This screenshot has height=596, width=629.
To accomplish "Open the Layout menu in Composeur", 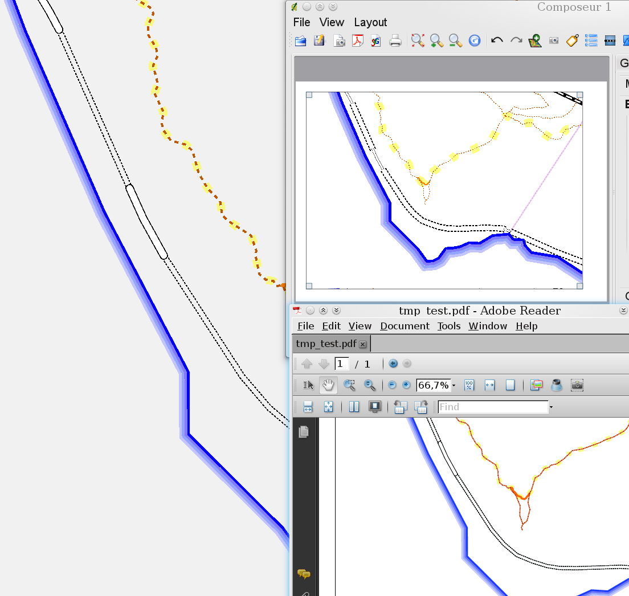I will 370,22.
